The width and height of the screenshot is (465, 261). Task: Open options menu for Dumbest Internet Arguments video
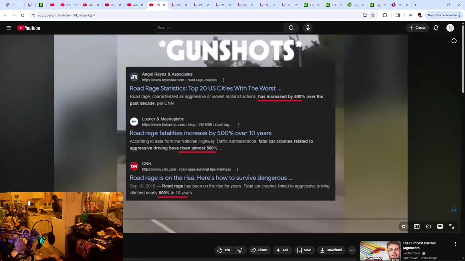click(x=455, y=244)
